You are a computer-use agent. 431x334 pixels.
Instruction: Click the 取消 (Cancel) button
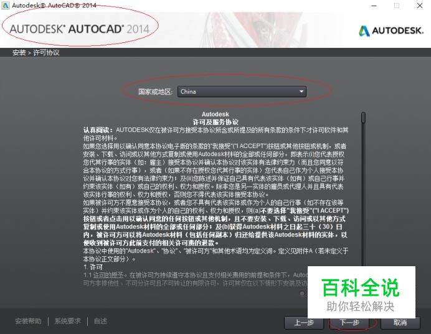pos(400,323)
